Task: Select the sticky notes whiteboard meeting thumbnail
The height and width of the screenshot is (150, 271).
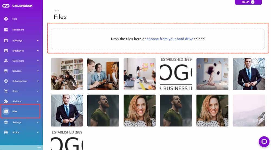Action: [x=140, y=74]
